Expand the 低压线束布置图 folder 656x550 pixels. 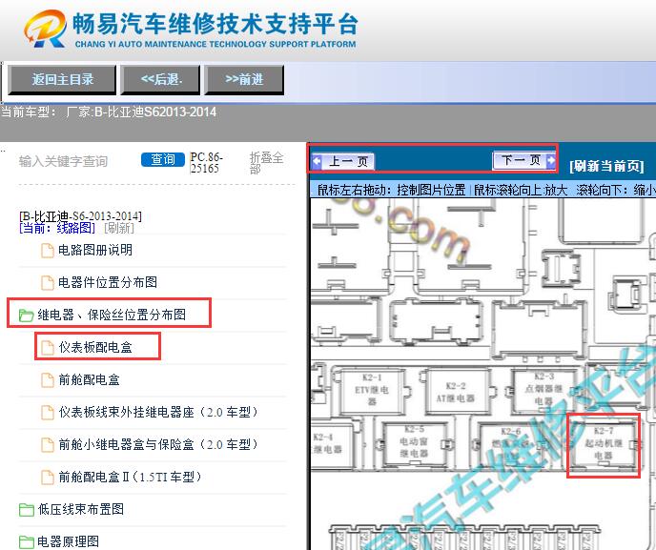click(81, 509)
